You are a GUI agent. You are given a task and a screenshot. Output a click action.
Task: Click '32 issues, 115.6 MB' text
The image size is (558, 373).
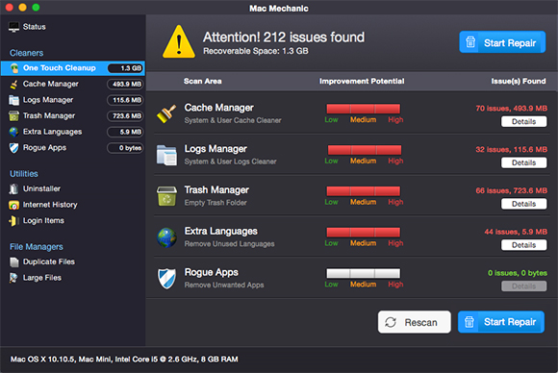[512, 150]
